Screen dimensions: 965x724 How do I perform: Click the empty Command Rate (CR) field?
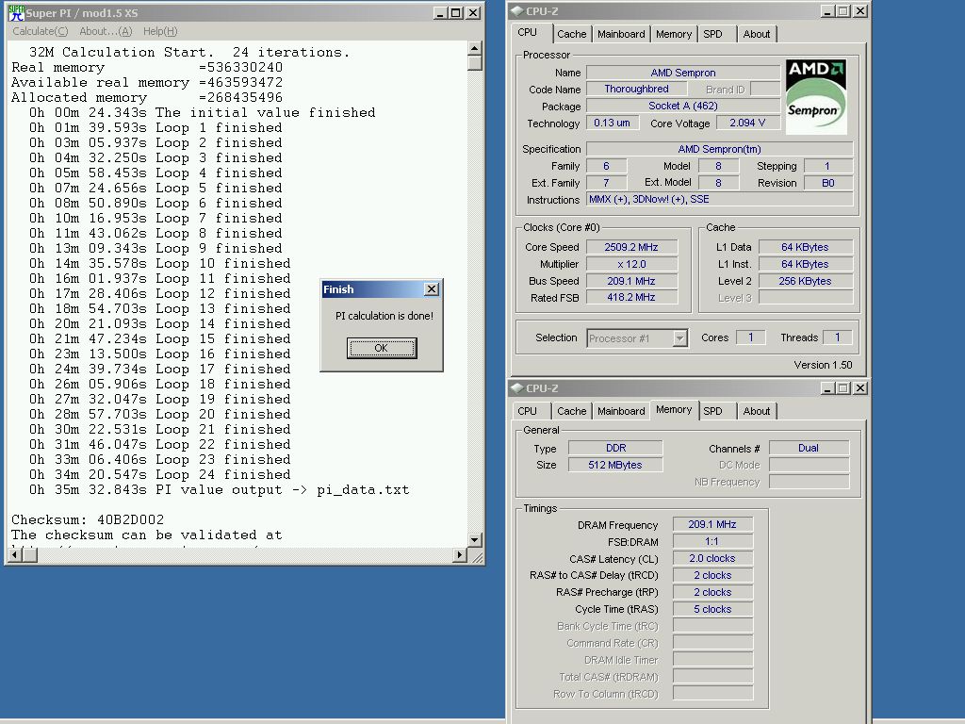712,643
